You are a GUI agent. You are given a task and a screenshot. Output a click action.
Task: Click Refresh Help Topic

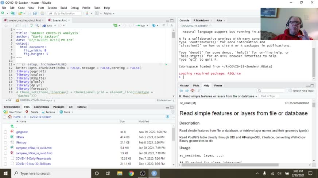301,91
